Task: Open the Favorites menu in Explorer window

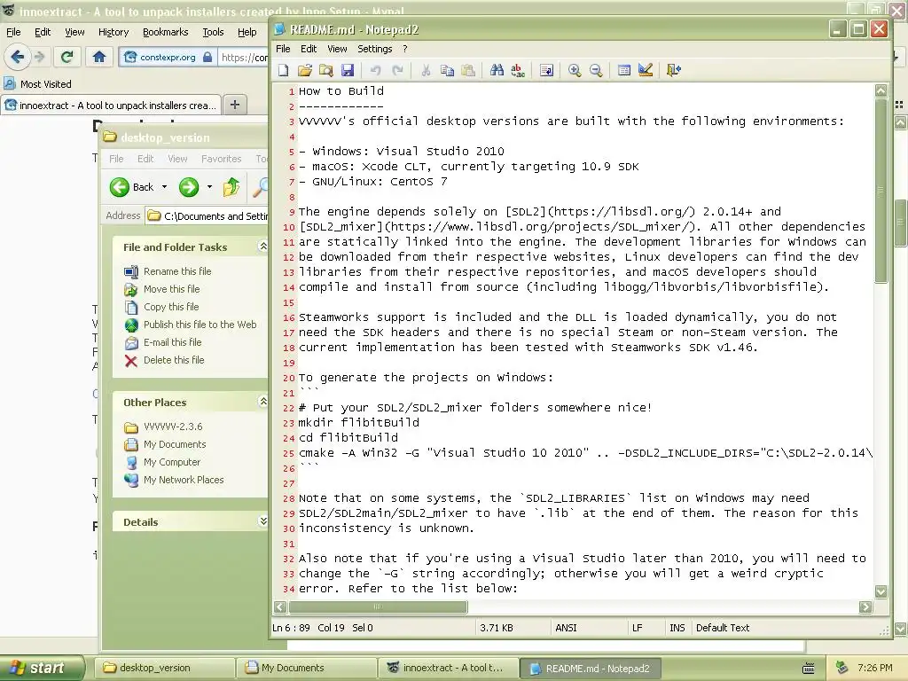Action: (x=221, y=159)
